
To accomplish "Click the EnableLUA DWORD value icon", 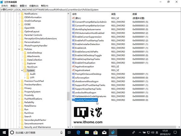I will [73, 48].
